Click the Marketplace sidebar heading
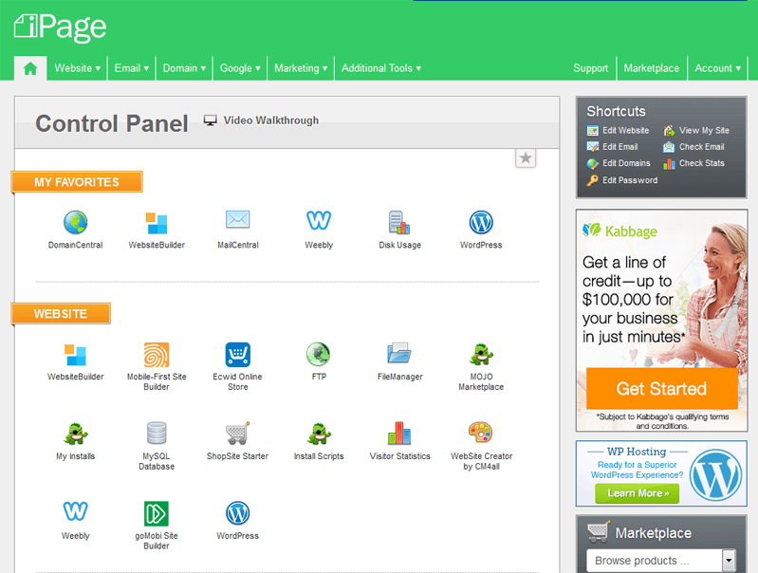 point(653,533)
